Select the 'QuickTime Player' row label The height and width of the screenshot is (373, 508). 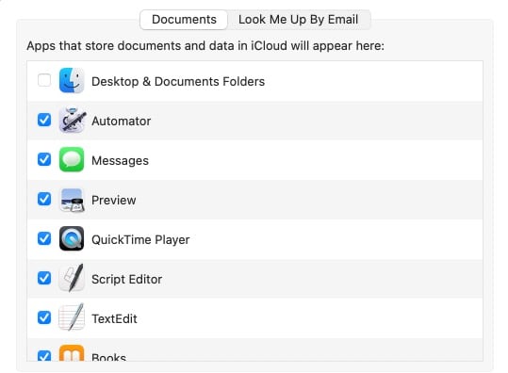tap(140, 240)
